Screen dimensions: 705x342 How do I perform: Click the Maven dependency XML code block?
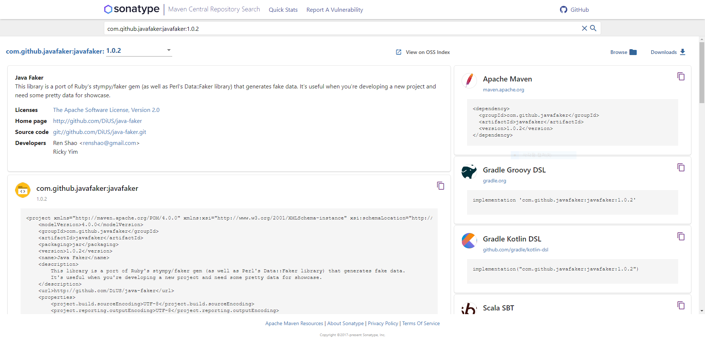(x=572, y=122)
